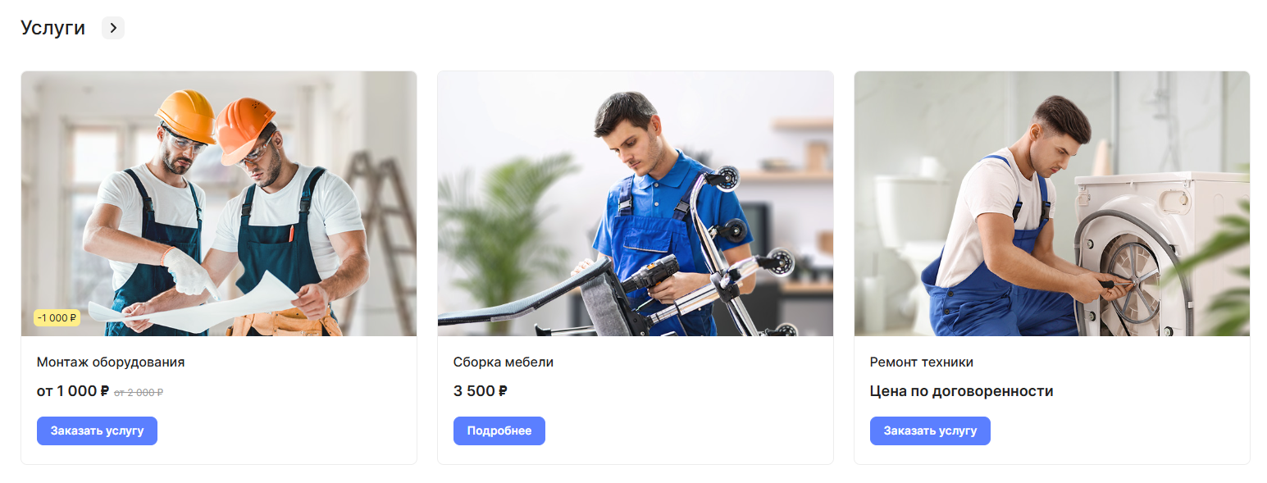Click the Цена по договоренности text
Screen dimensions: 1267x483
[x=961, y=391]
